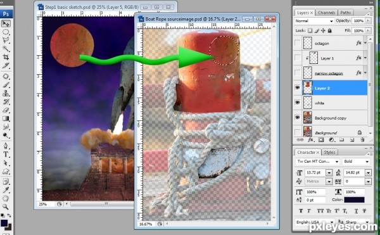Select the Elliptical Marquee tool

6,32
